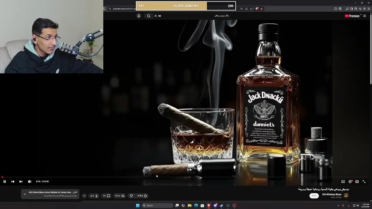Open the Arabic video title text
This screenshot has width=372, height=209.
point(323,189)
